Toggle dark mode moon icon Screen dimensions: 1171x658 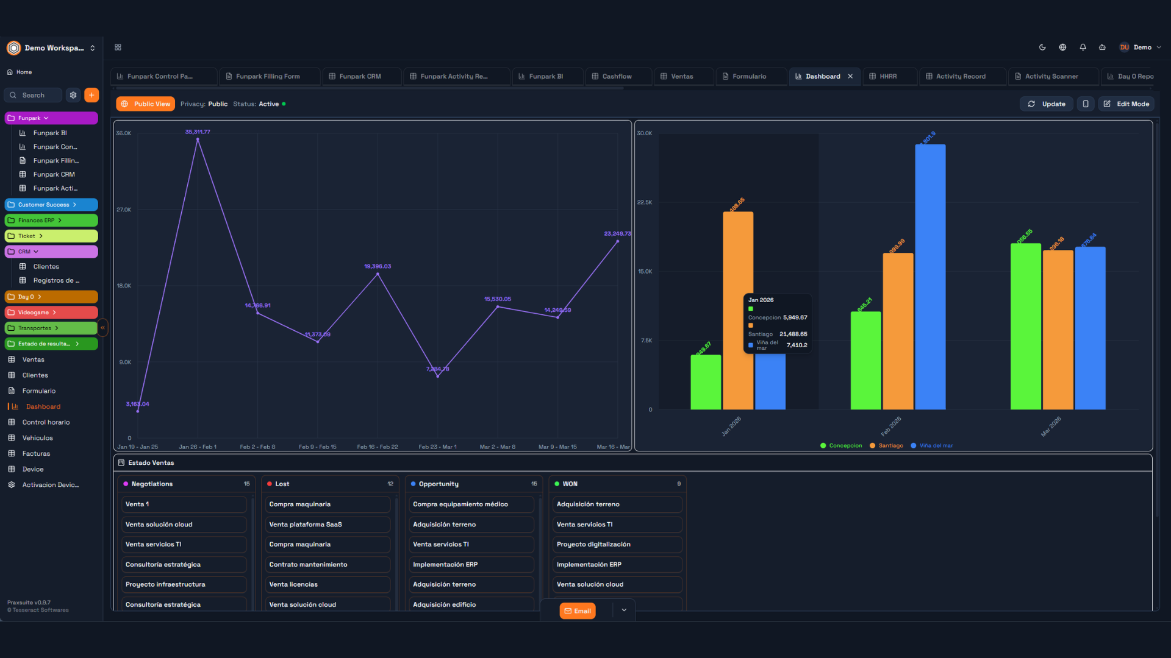(1042, 48)
